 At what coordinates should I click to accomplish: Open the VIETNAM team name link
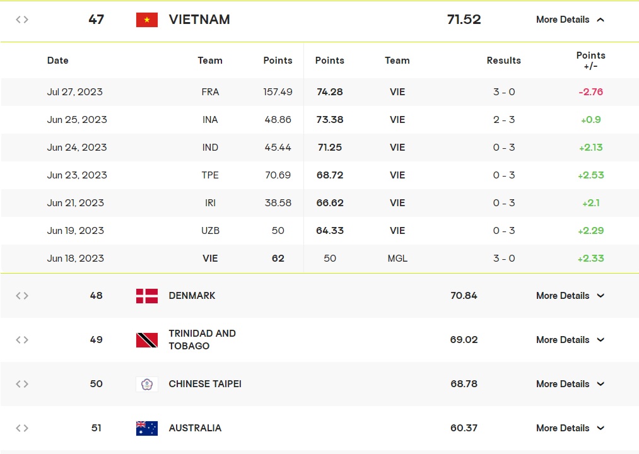tap(199, 20)
